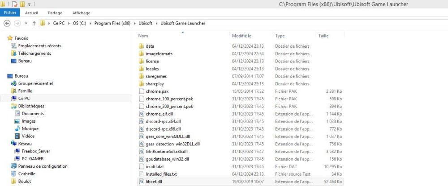Select Installed_files.txt file icon
This screenshot has width=448, height=186.
142,174
